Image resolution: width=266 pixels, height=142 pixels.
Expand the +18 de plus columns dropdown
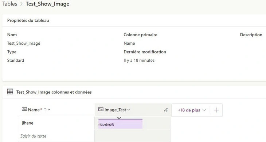point(192,110)
